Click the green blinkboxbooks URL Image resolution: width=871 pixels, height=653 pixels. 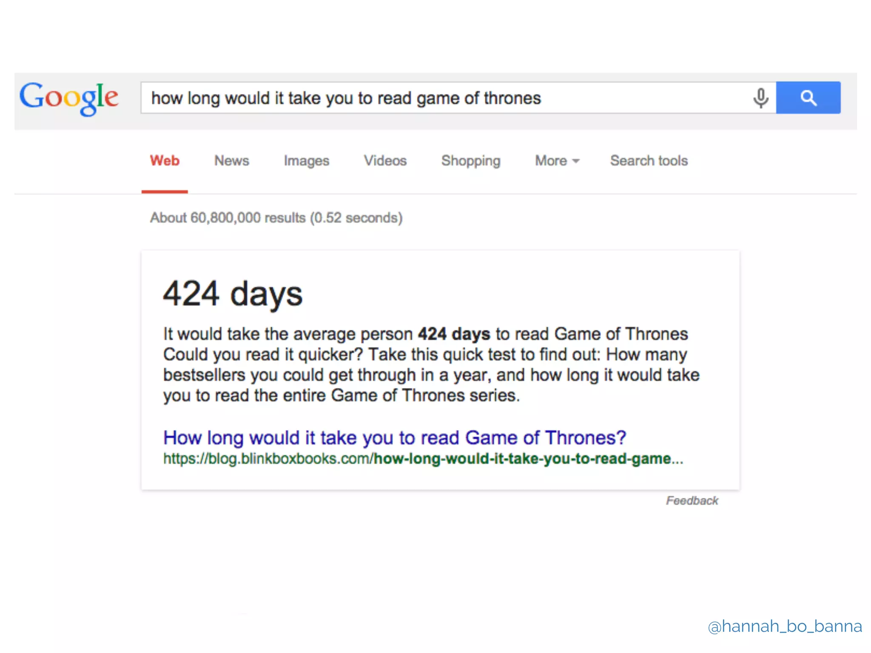pos(423,459)
